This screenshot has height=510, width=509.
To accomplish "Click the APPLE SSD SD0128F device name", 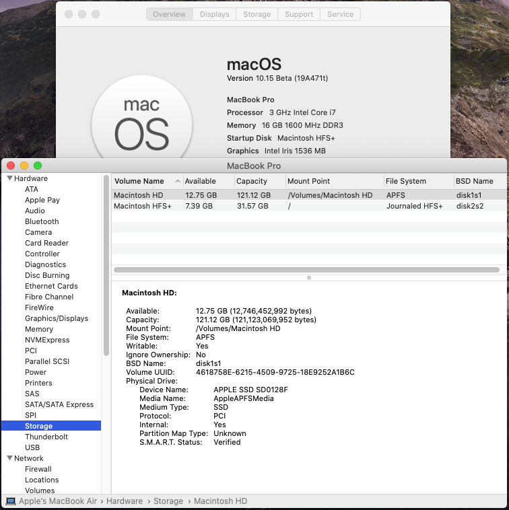I will pyautogui.click(x=250, y=390).
